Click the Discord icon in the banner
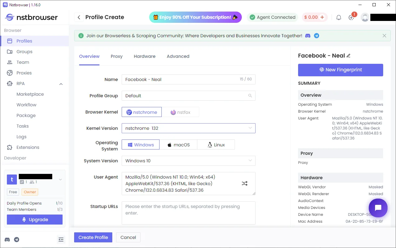The width and height of the screenshot is (396, 248). [x=308, y=36]
